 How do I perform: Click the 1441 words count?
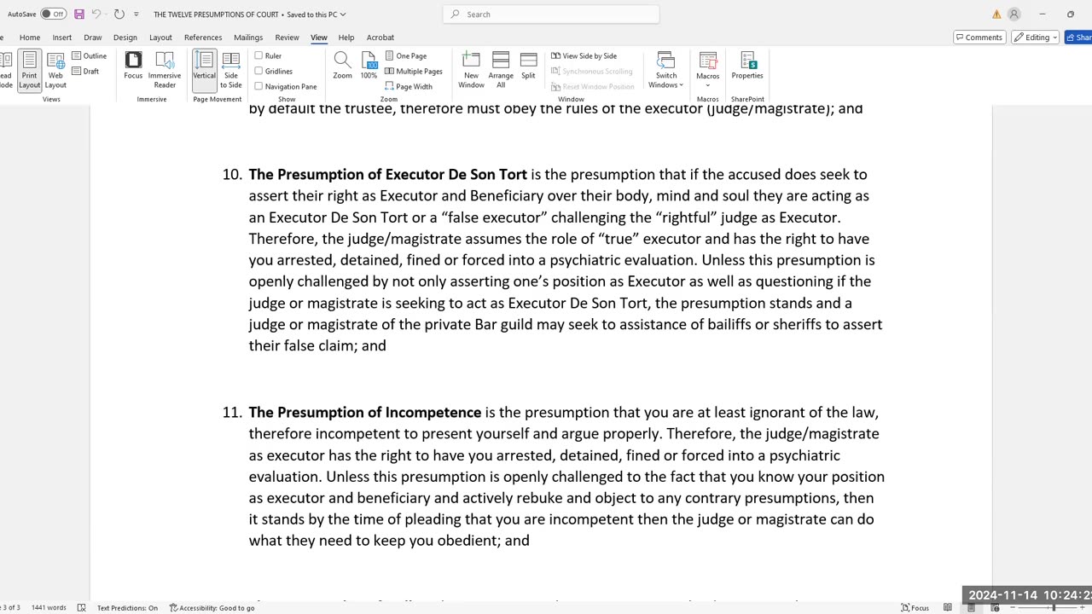pos(49,608)
